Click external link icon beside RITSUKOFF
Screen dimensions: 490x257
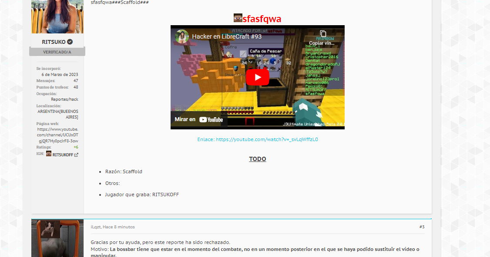(x=76, y=155)
